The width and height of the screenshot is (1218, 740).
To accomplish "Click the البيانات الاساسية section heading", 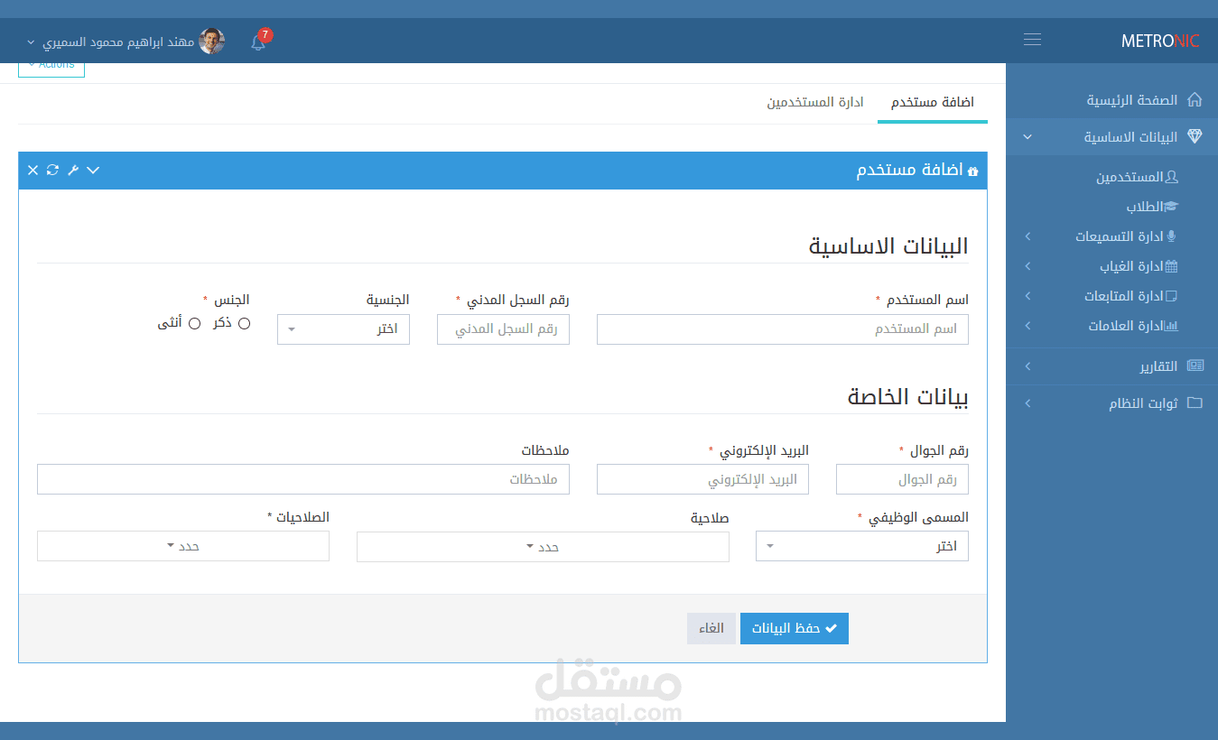I will [888, 246].
